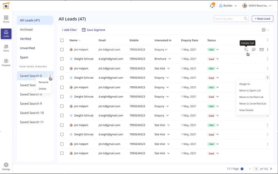
Task: Click the email envelope icon in first row
Action: (x=261, y=49)
